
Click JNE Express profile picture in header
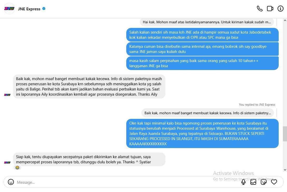pos(9,9)
